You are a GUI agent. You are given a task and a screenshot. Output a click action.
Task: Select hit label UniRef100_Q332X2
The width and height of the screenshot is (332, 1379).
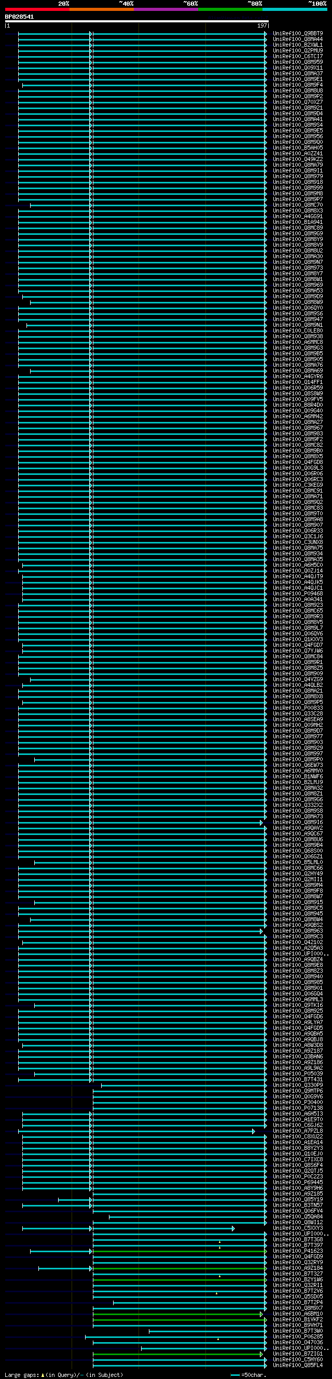(298, 805)
